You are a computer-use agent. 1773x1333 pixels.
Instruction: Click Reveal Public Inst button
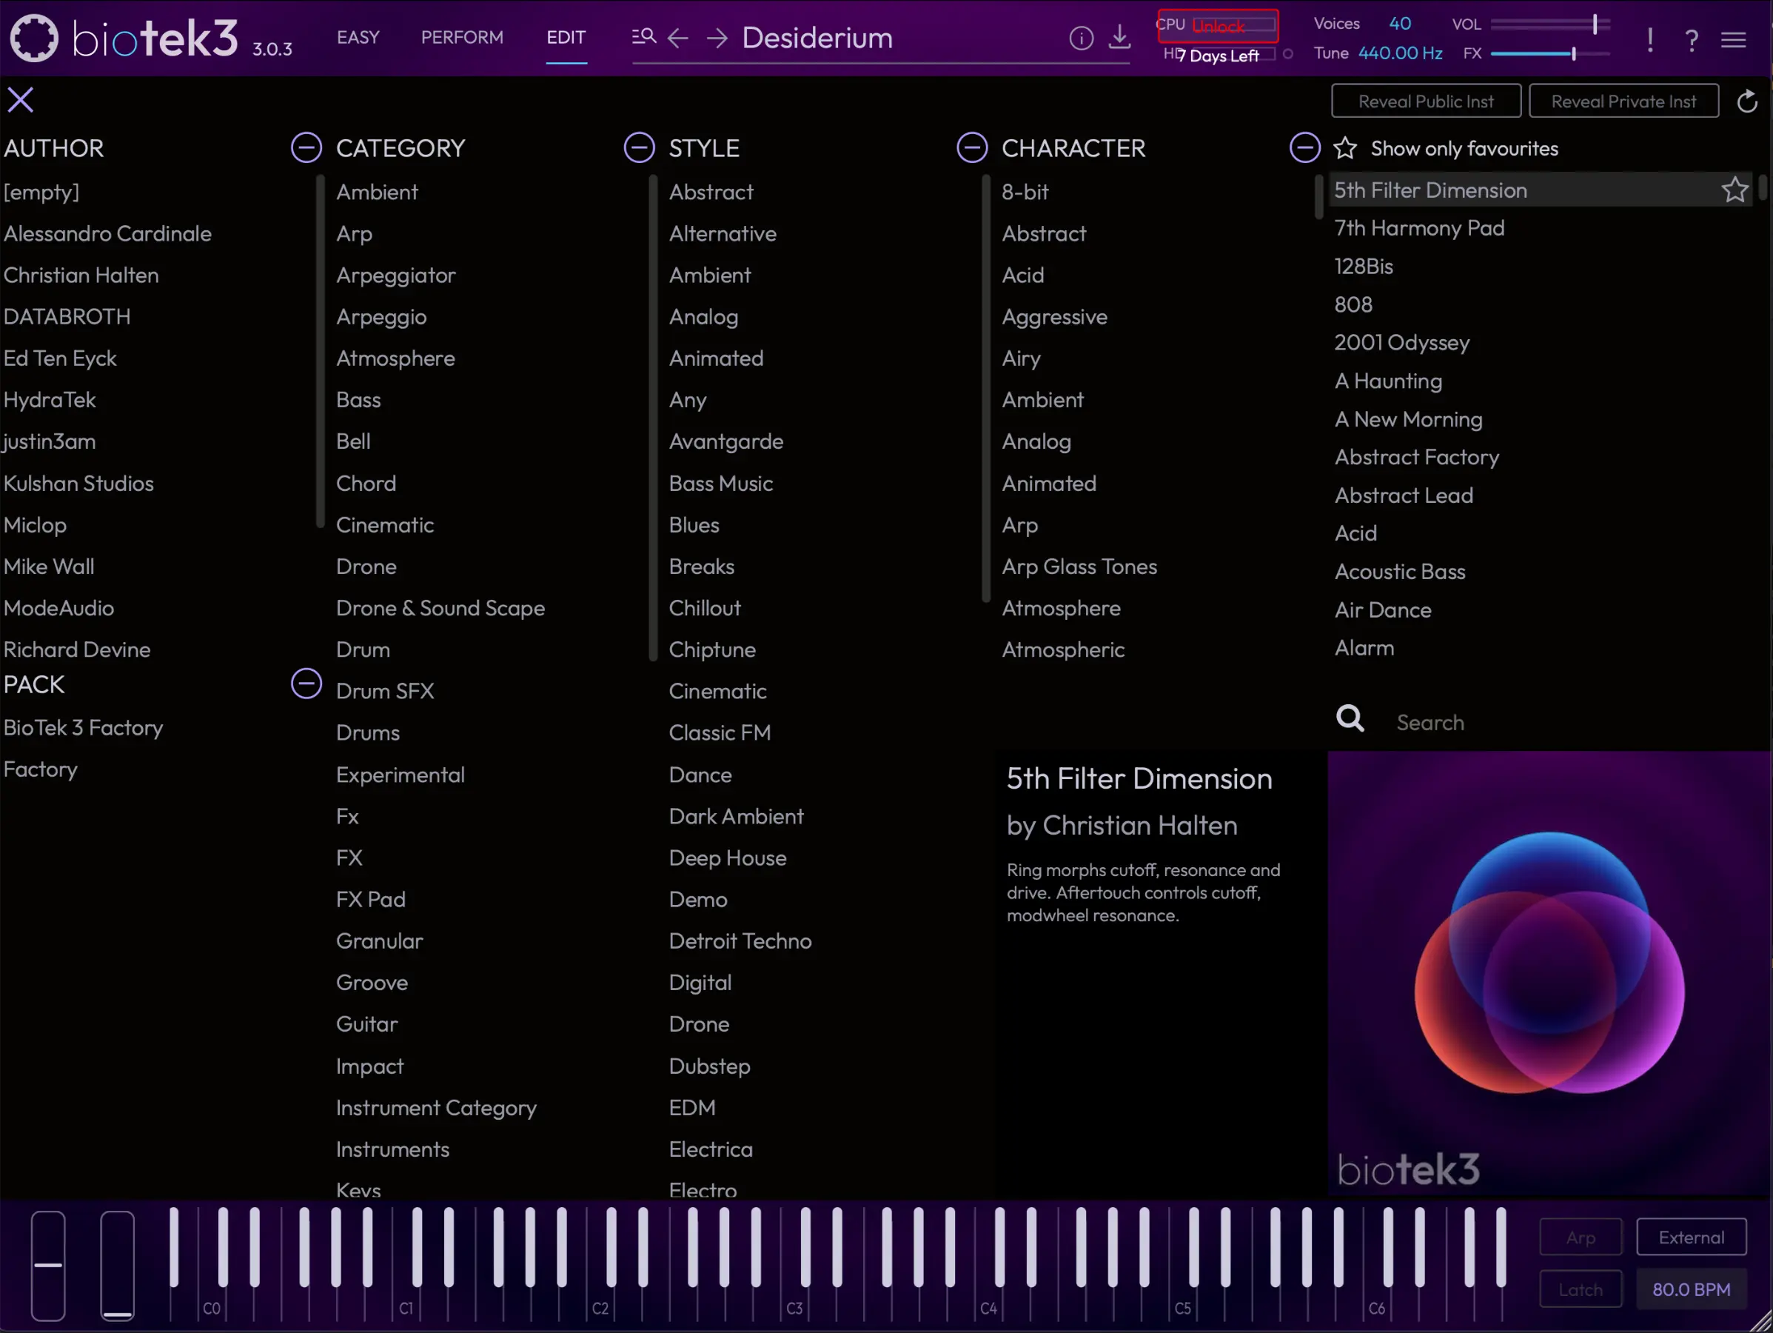tap(1425, 102)
